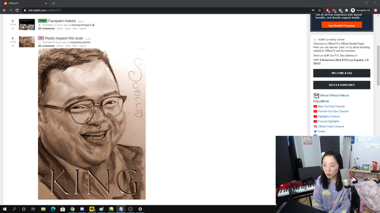Save the 'Facepalm indeed' post
380x213 pixels.
(x=68, y=28)
